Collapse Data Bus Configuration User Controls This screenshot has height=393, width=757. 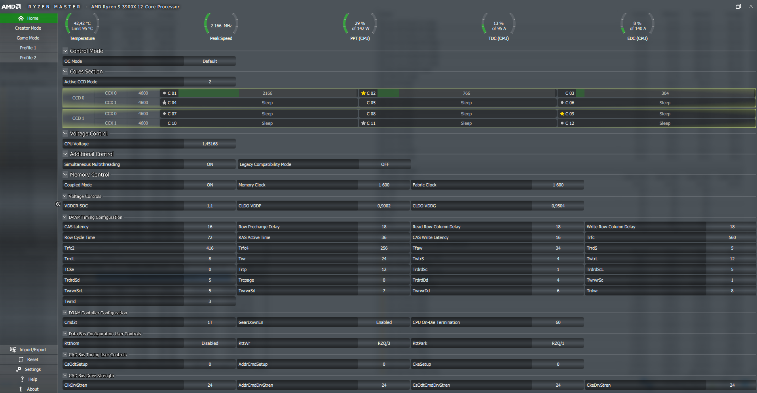pyautogui.click(x=65, y=333)
